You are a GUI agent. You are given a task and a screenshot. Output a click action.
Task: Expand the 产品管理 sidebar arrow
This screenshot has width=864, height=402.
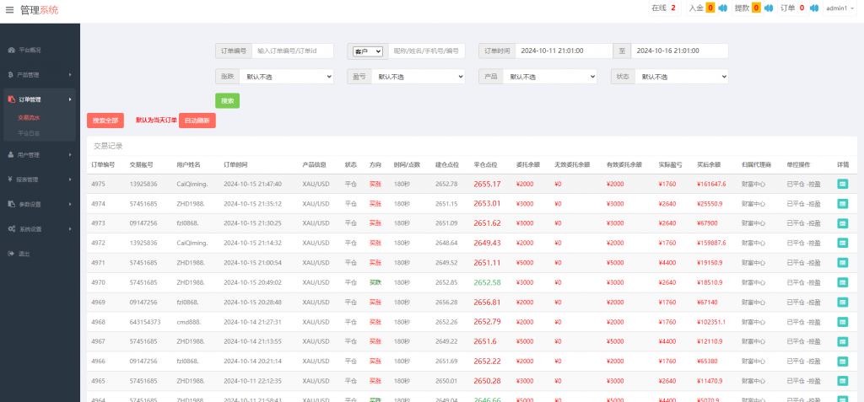coord(70,75)
